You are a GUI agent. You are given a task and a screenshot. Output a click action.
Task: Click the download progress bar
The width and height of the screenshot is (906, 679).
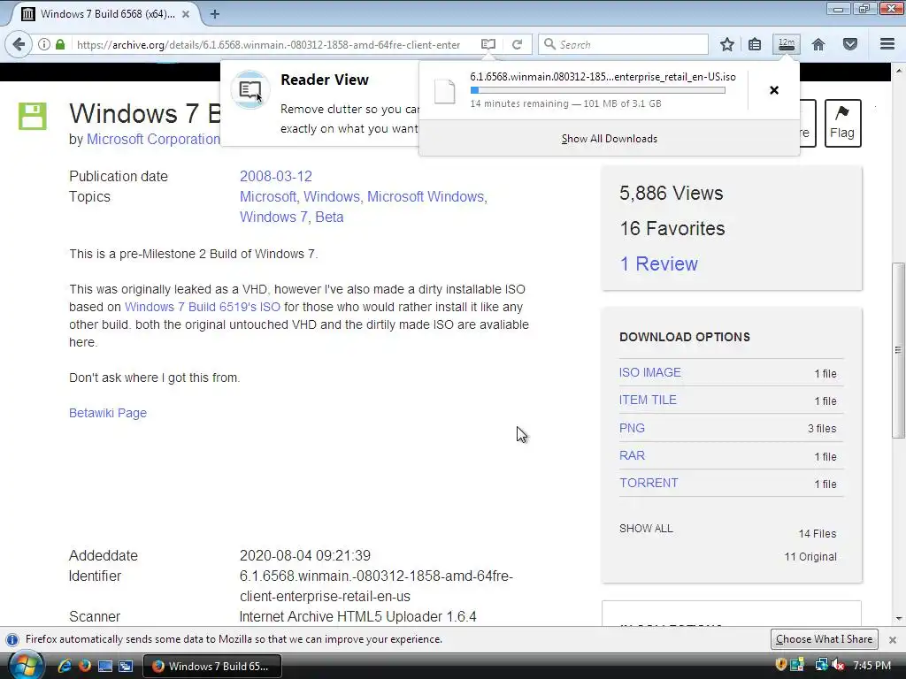click(597, 90)
